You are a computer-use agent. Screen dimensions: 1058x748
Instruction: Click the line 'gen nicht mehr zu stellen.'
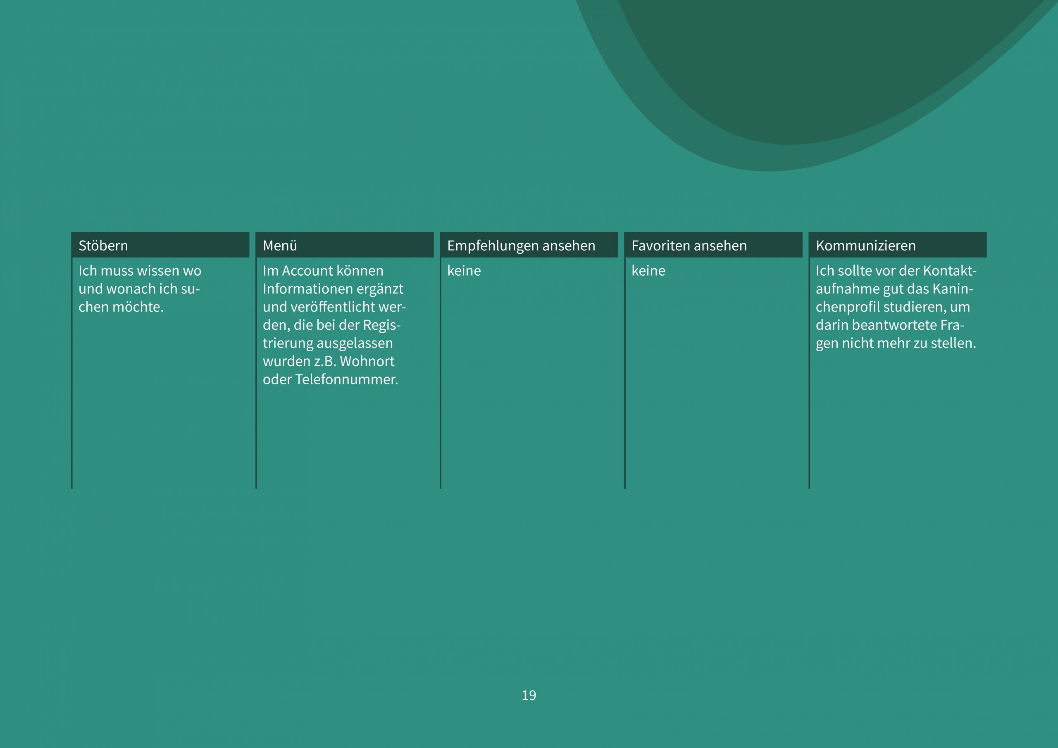895,343
